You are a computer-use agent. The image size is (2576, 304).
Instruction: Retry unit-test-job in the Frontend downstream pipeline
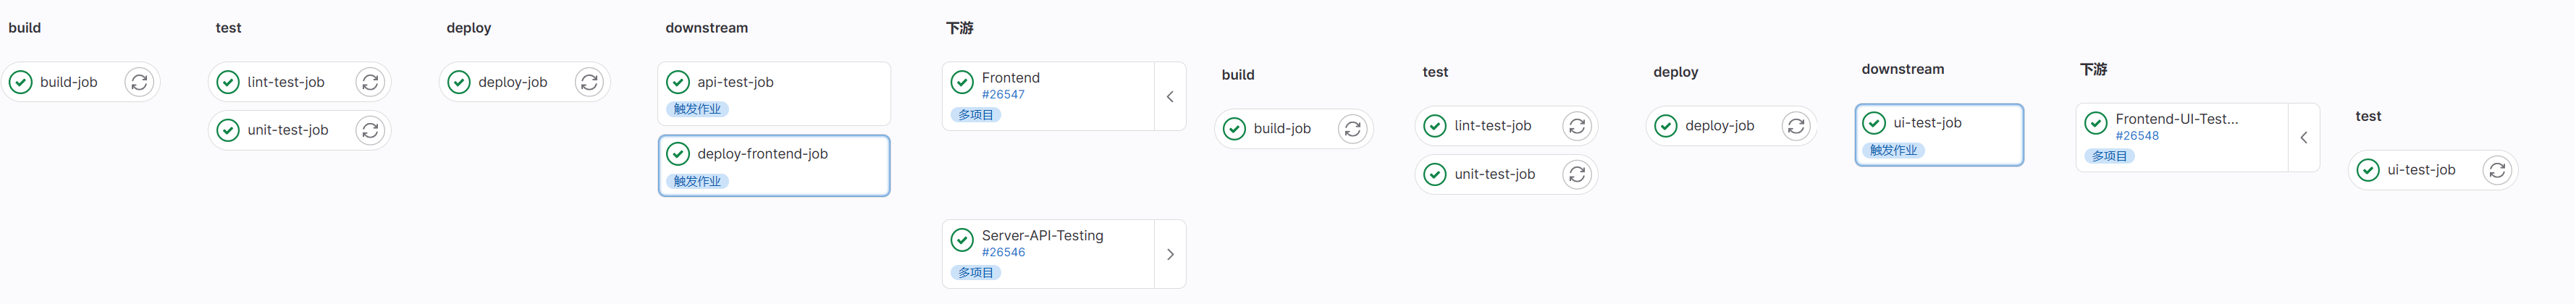[x=1576, y=174]
